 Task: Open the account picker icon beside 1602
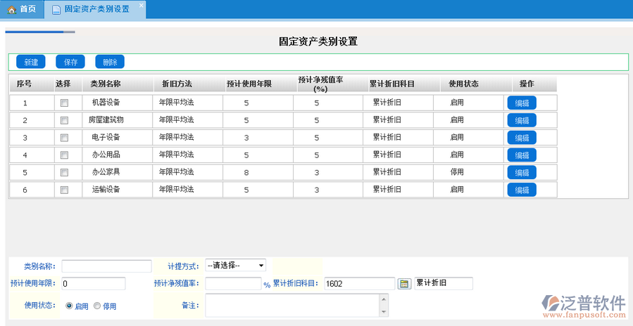[x=404, y=284]
